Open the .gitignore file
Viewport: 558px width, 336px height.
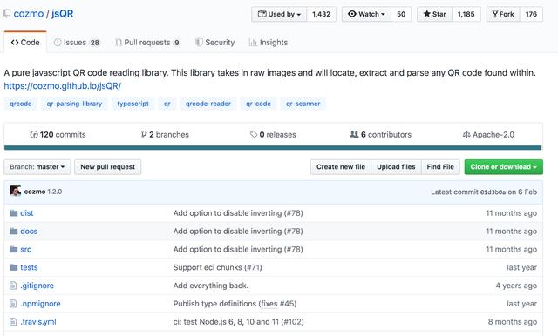click(37, 286)
